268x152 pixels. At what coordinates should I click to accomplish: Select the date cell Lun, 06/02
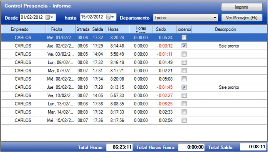click(61, 62)
